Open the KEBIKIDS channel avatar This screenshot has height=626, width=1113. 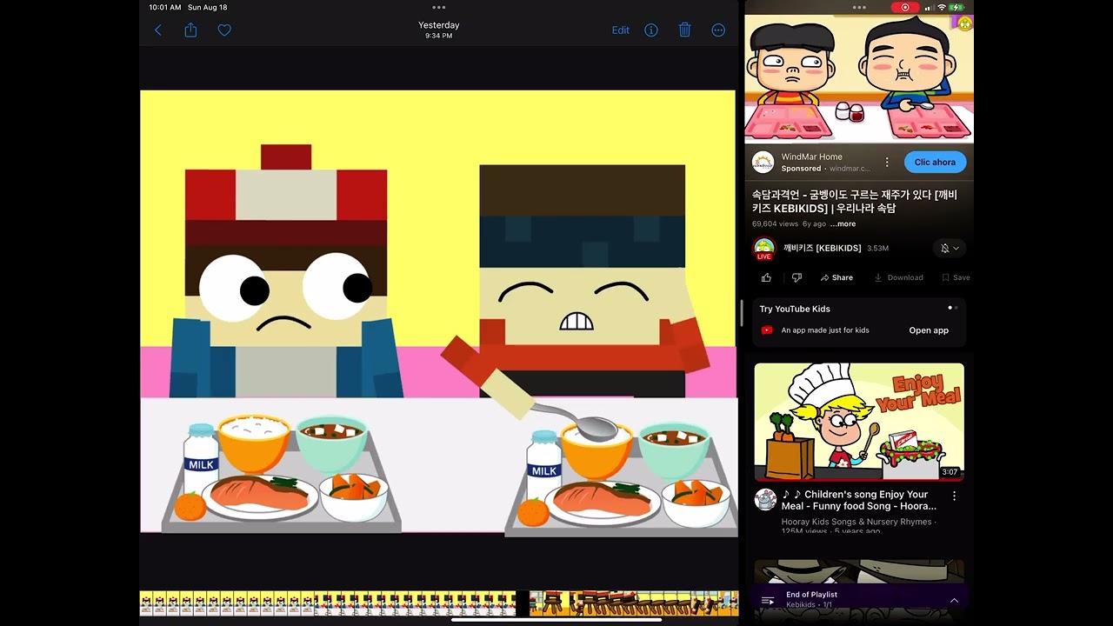[764, 248]
